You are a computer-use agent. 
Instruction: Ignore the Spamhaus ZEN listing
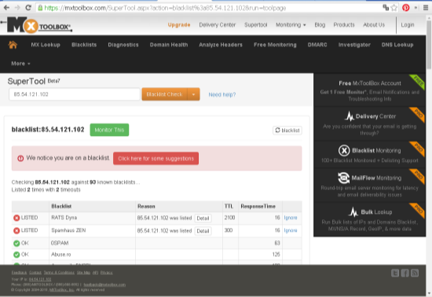tap(291, 230)
